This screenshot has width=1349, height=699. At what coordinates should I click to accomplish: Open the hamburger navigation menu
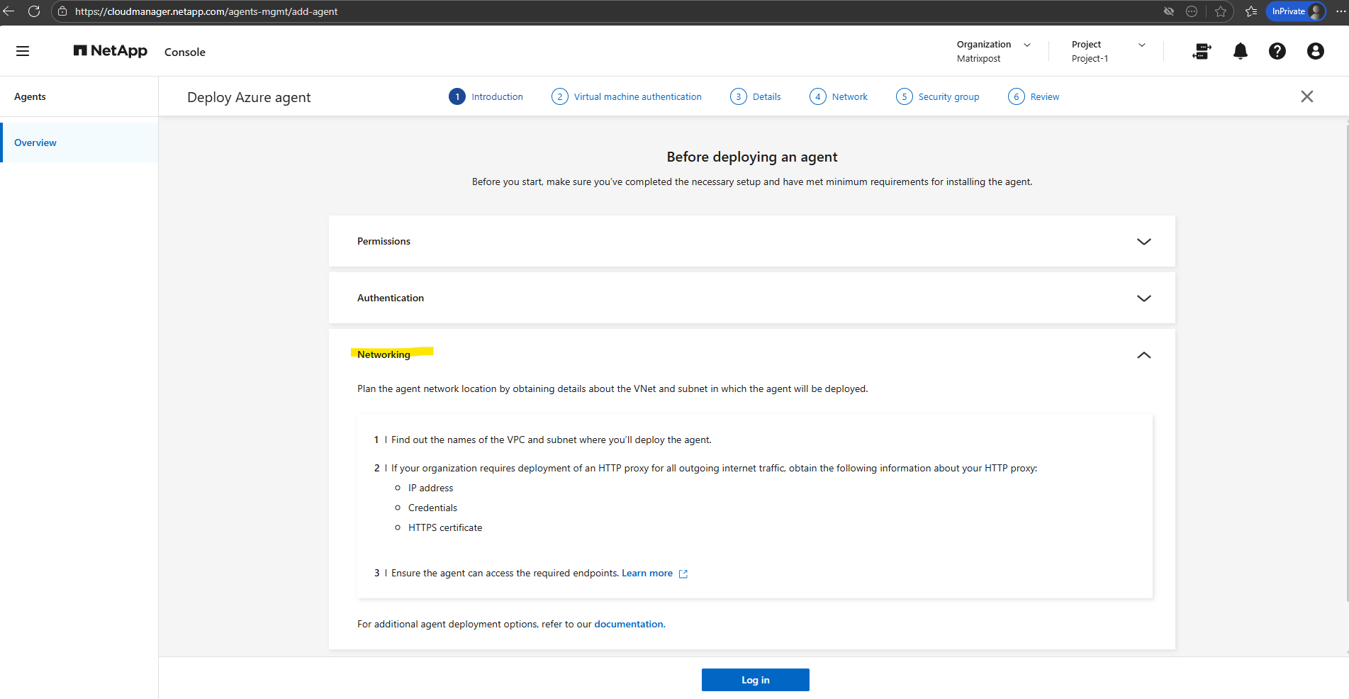pos(23,51)
